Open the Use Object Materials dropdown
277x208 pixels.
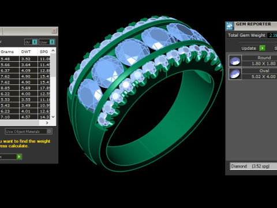pos(28,132)
